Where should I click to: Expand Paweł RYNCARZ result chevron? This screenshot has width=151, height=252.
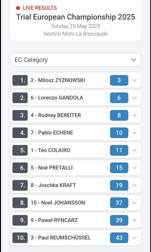coord(134,220)
